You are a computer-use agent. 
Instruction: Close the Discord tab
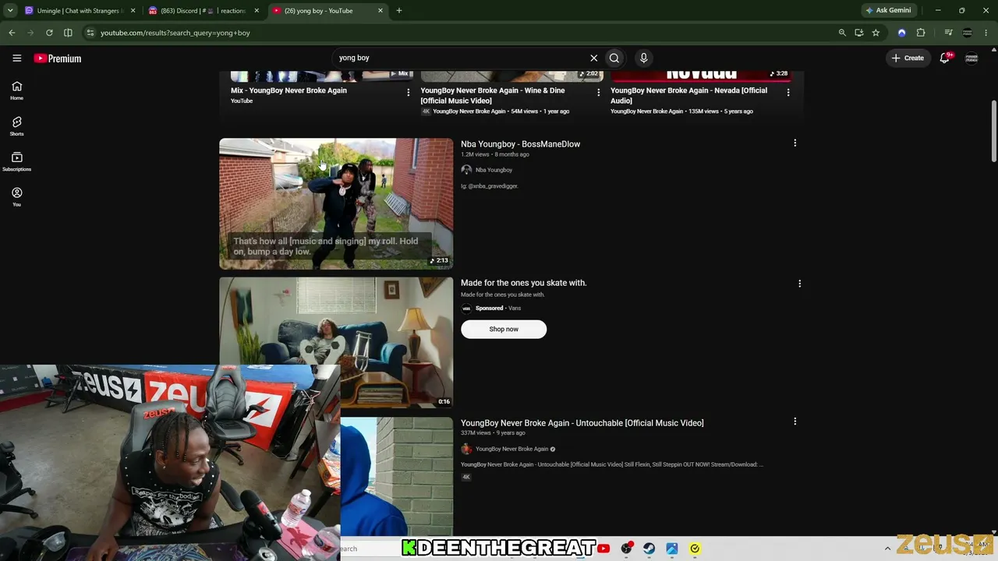click(257, 11)
